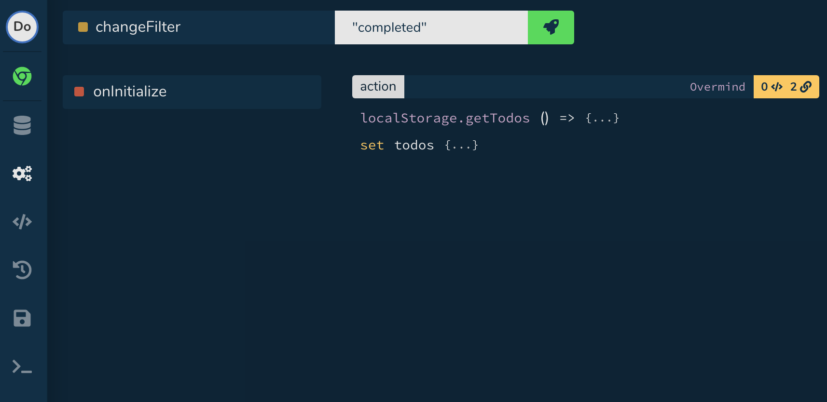
Task: Select the onInitialize action entry
Action: (x=192, y=92)
